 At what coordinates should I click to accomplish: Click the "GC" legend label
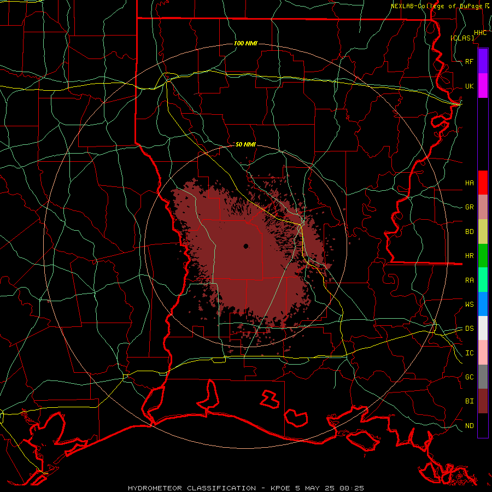pos(470,377)
